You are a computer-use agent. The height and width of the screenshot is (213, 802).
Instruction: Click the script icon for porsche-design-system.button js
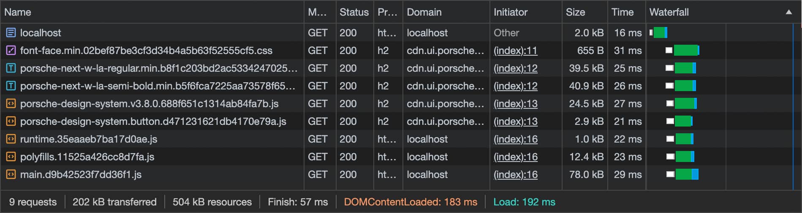(11, 121)
